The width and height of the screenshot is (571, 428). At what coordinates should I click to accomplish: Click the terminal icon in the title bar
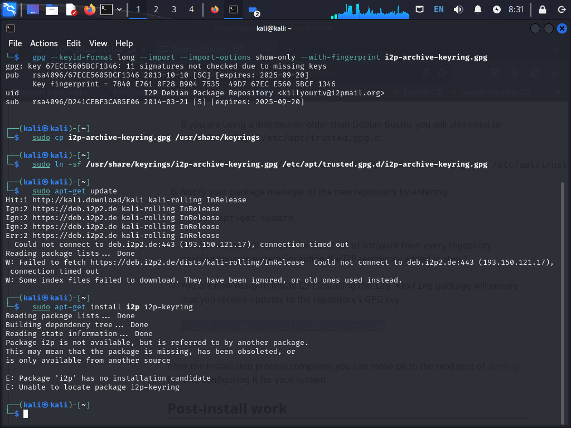pos(11,28)
